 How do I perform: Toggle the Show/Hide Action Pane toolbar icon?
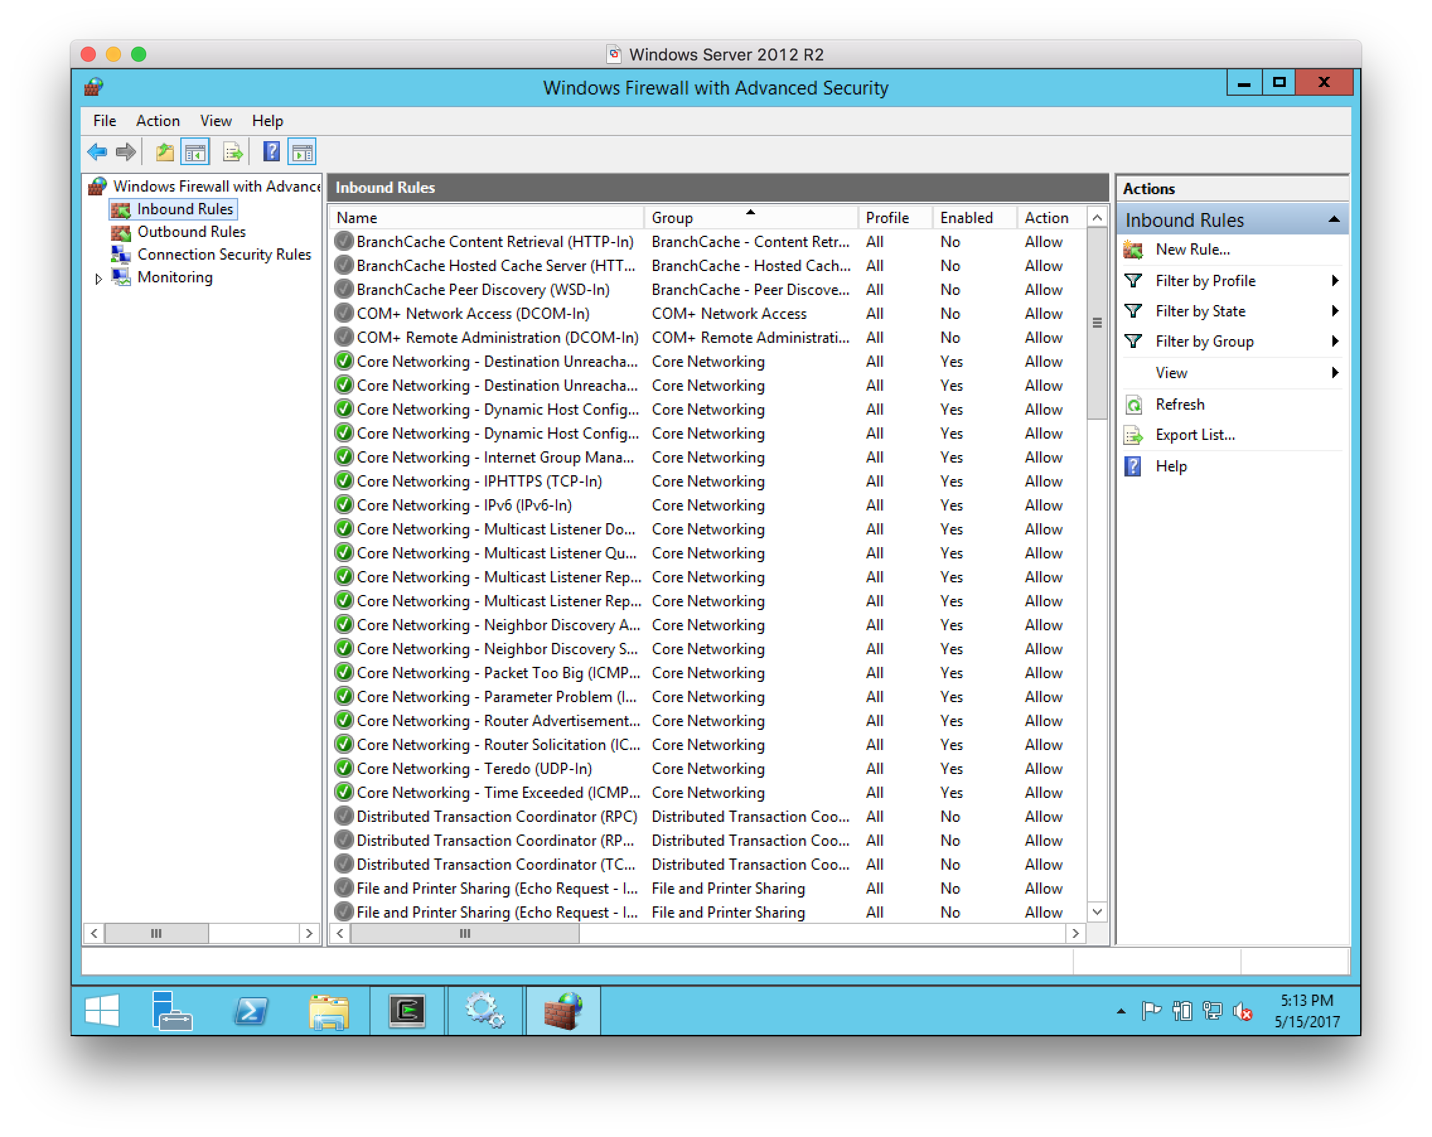[x=302, y=152]
